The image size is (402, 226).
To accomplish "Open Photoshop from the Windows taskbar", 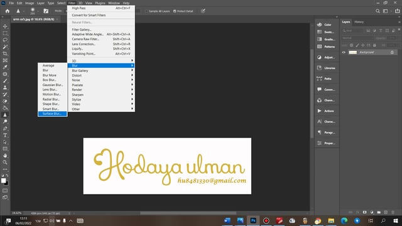I will tap(253, 220).
